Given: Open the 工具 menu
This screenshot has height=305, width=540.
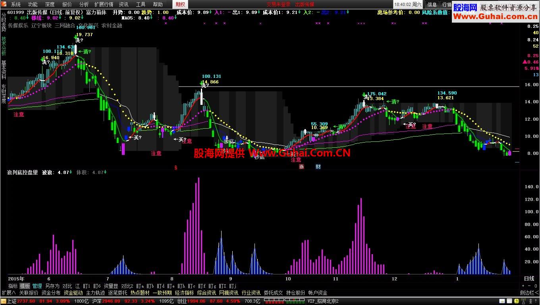Looking at the screenshot, I should pyautogui.click(x=141, y=4).
